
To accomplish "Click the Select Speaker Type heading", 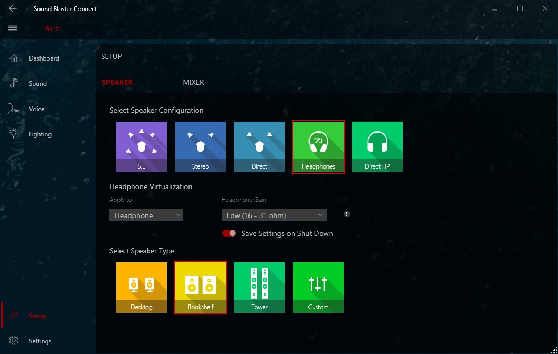I will (x=142, y=251).
